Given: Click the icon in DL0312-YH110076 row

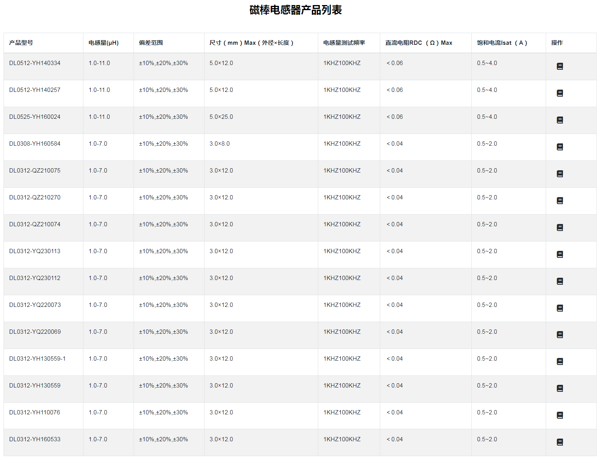Looking at the screenshot, I should [560, 415].
